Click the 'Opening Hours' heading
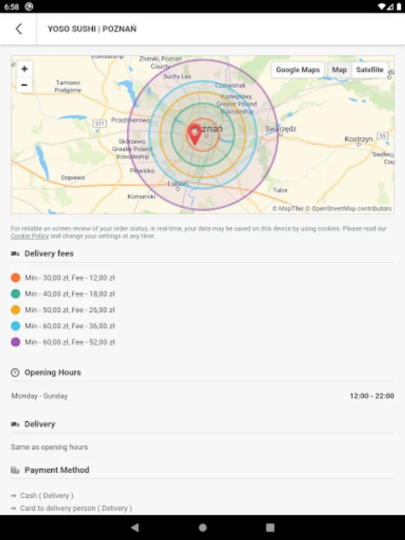Image resolution: width=405 pixels, height=540 pixels. [x=53, y=373]
